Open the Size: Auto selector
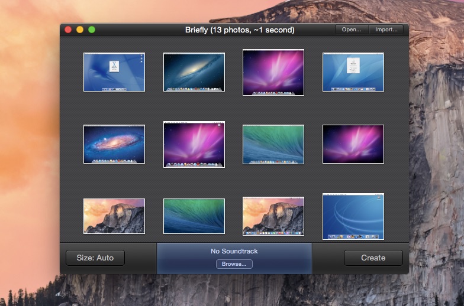This screenshot has height=306, width=464. (x=95, y=258)
